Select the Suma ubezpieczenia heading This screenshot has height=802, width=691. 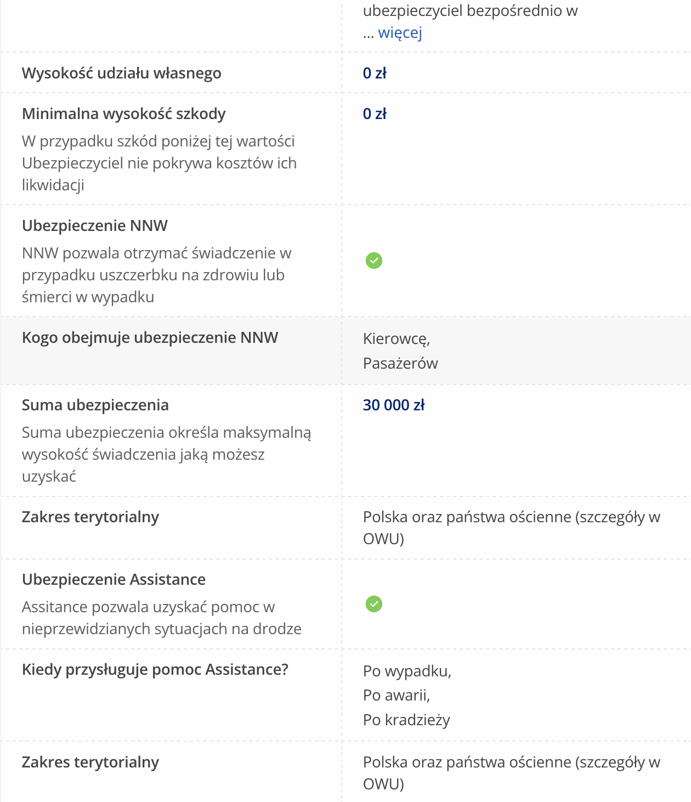click(x=95, y=405)
